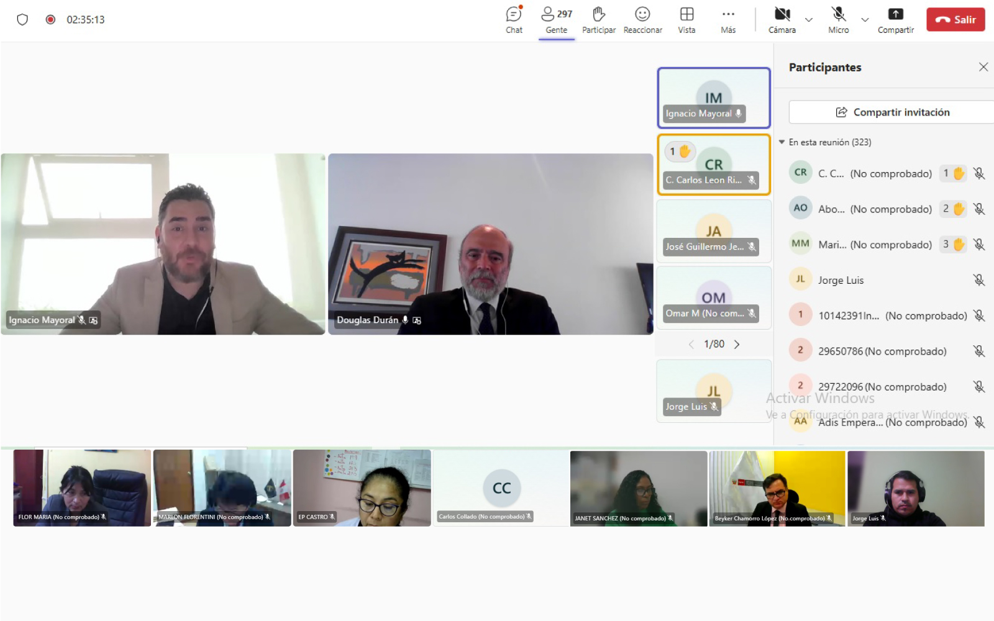Click Ignacio Mayoral main video
994x621 pixels.
point(163,244)
